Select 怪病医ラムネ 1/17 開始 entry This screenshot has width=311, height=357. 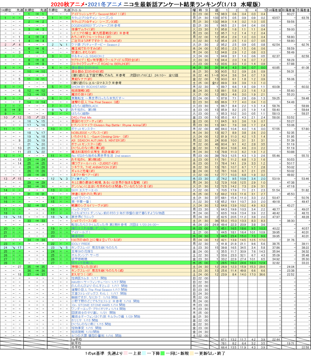point(88,279)
